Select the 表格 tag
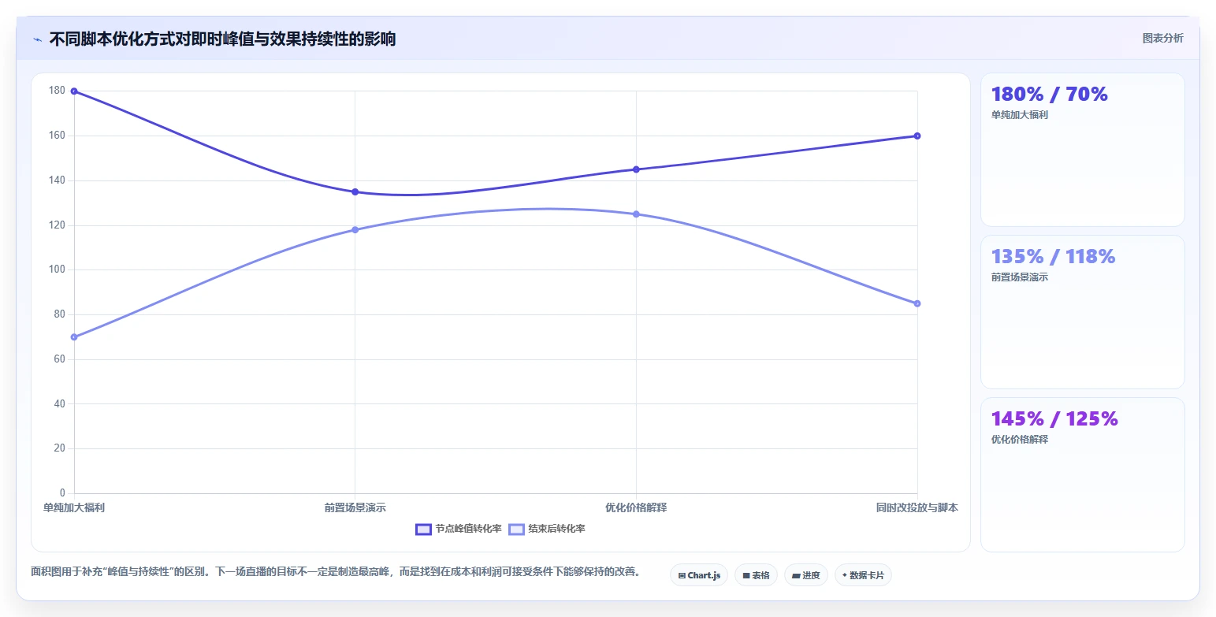1216x617 pixels. click(756, 575)
